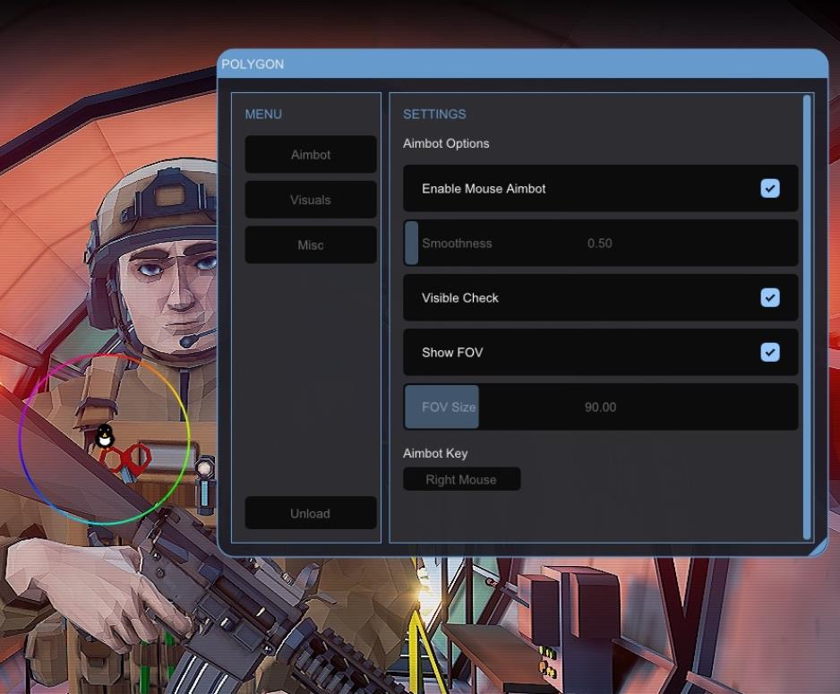Click the blue resize grip in window corner
This screenshot has height=694, width=840.
[x=819, y=549]
